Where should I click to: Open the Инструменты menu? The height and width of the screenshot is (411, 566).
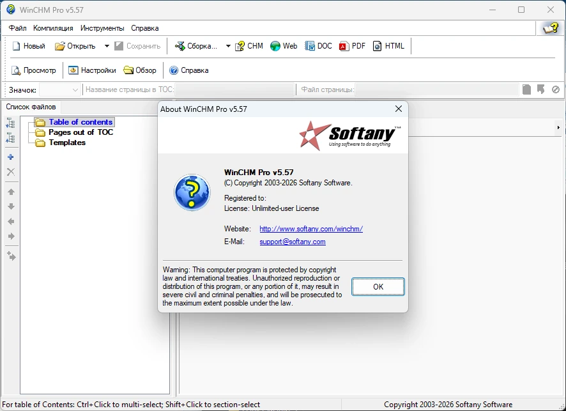(x=102, y=28)
